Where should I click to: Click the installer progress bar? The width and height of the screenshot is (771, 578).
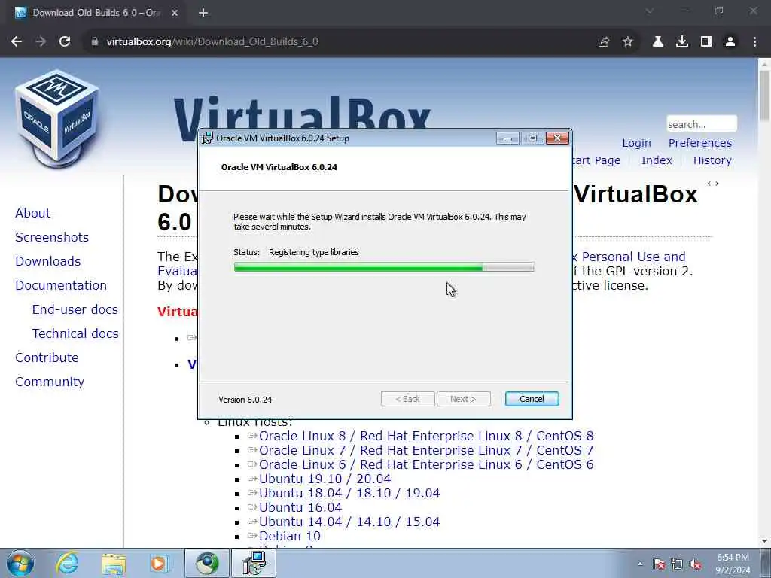point(384,267)
